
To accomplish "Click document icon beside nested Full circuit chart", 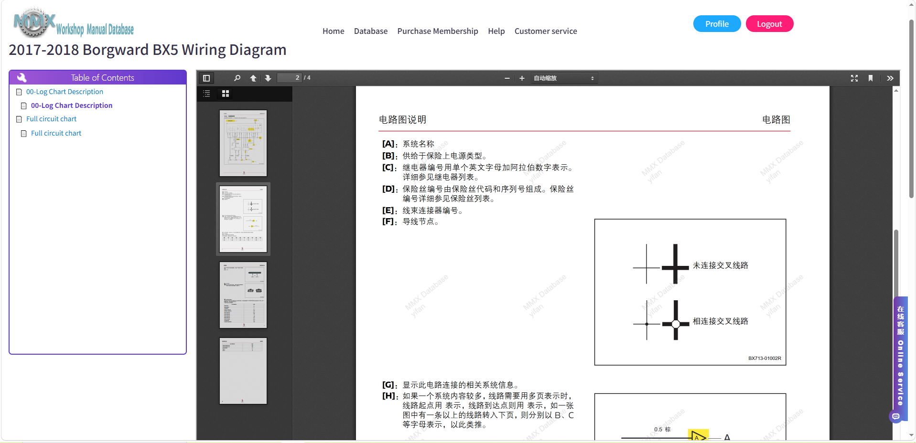I will pos(24,133).
